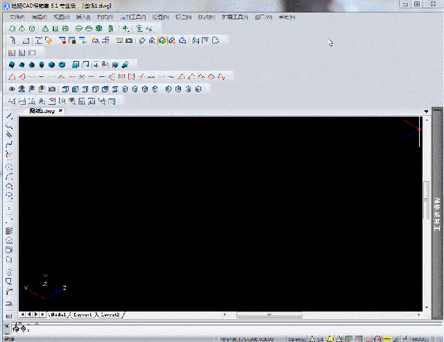
Task: Expand the drawing tab list arrow at top right
Action: click(426, 111)
